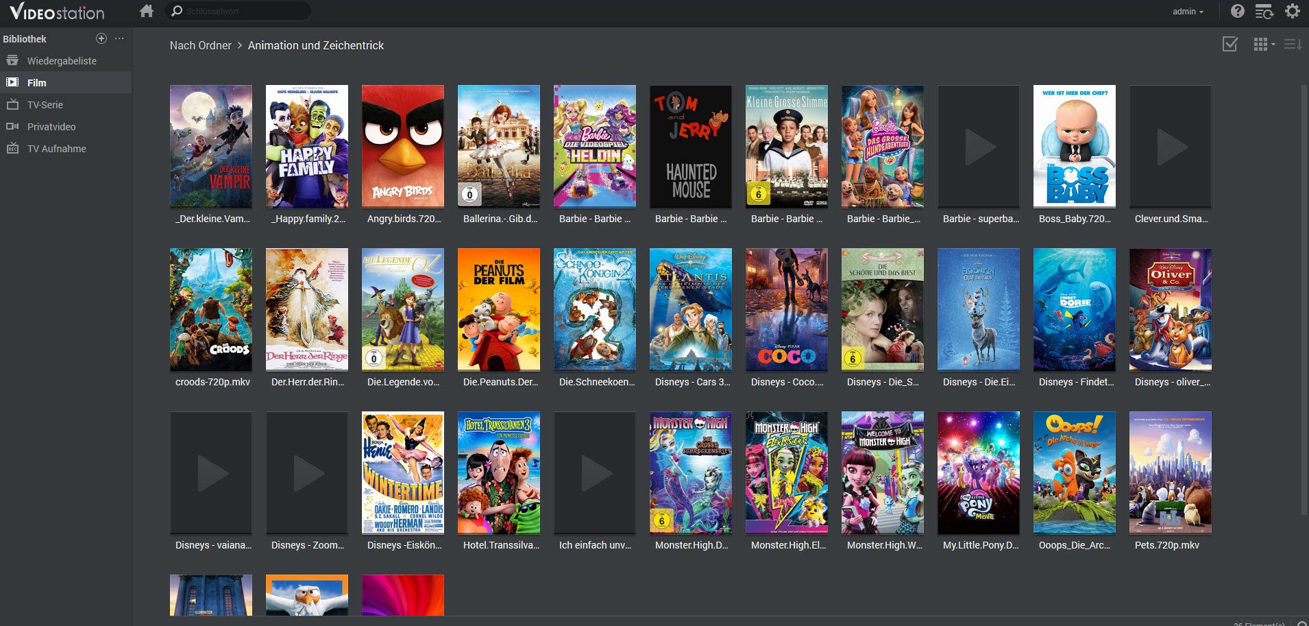Open the Coco movie poster
Image resolution: width=1309 pixels, height=626 pixels.
[787, 309]
